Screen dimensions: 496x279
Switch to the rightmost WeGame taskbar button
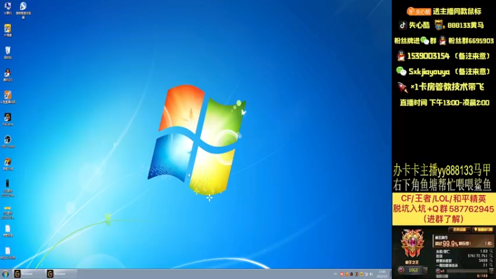[61, 274]
